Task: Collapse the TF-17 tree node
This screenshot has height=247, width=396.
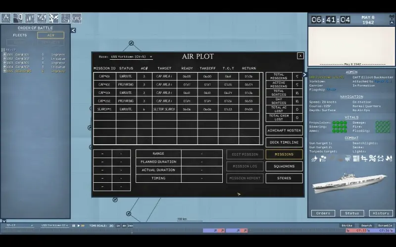Action: tap(2, 50)
